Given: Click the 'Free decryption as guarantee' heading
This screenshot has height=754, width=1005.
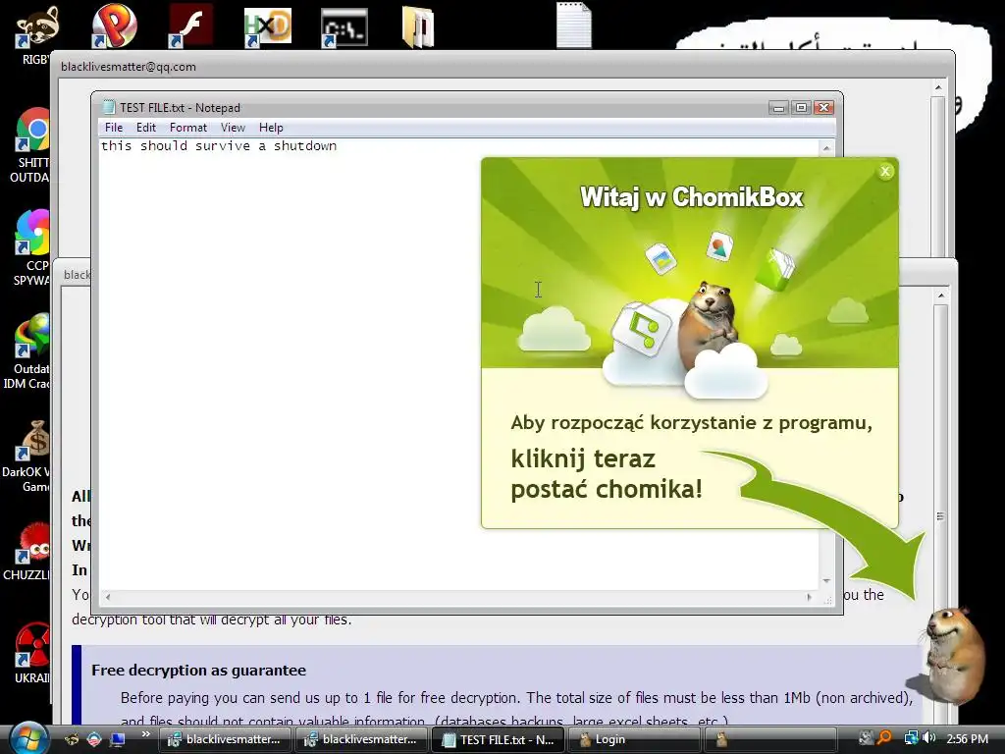Looking at the screenshot, I should click(x=198, y=670).
